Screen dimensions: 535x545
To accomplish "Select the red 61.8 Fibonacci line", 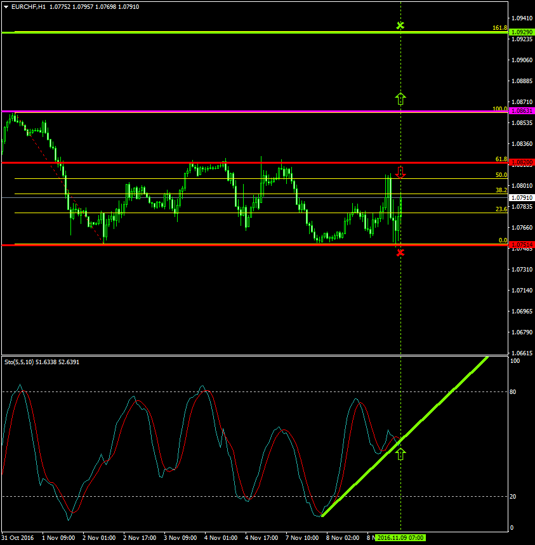I will [x=254, y=163].
